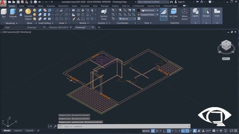Screen dimensions: 239x134
Task: Click the UCS icon in the drawing area
Action: 9,122
